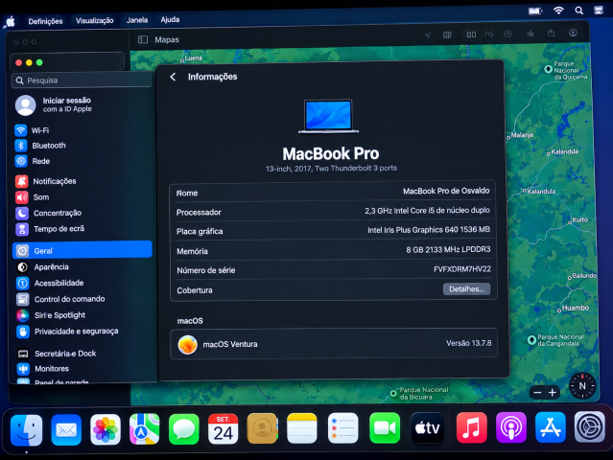Click the macOS Ventura row
613x460 pixels.
click(334, 344)
